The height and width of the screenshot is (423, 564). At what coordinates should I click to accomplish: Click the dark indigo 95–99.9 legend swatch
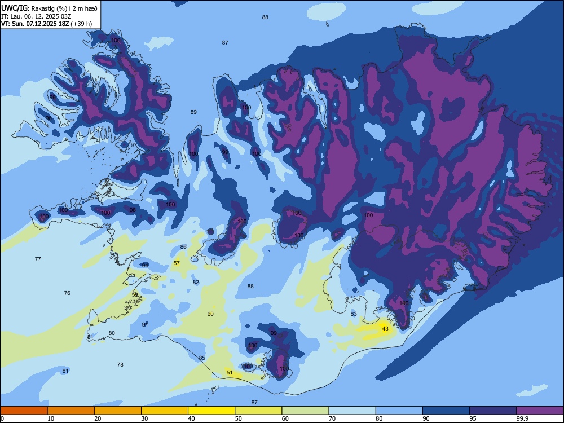(x=493, y=411)
